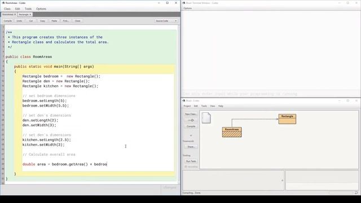This screenshot has height=203, width=361.
Task: Open the Class menu in the editor
Action: tap(7, 9)
